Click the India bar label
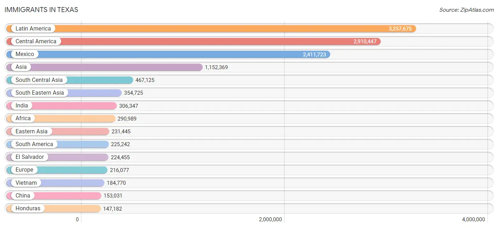 (x=22, y=106)
